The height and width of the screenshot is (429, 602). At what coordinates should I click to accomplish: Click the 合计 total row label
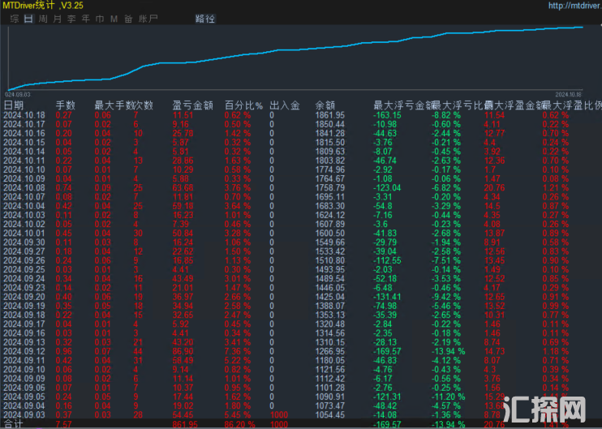pos(14,423)
